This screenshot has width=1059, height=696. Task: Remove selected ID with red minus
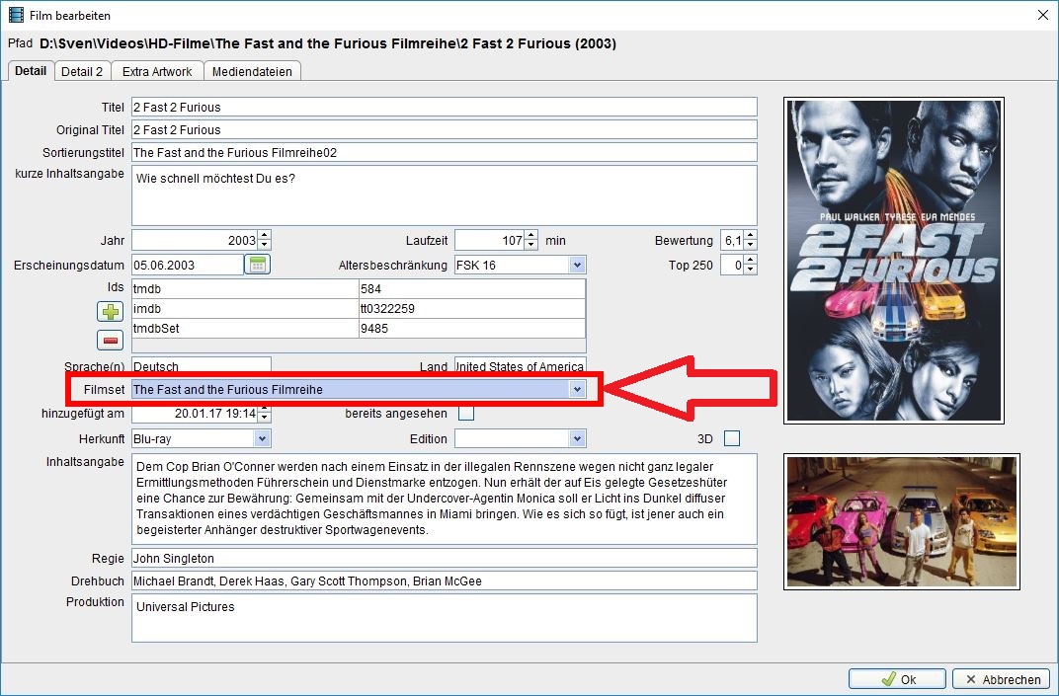pyautogui.click(x=110, y=341)
